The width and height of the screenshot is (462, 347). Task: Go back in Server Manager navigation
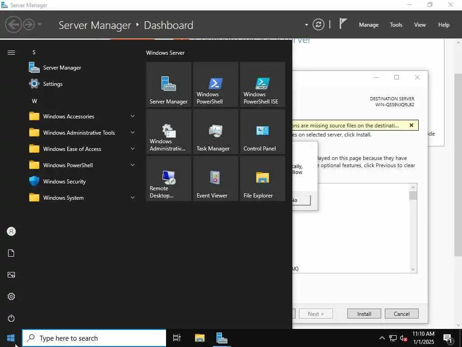(13, 24)
